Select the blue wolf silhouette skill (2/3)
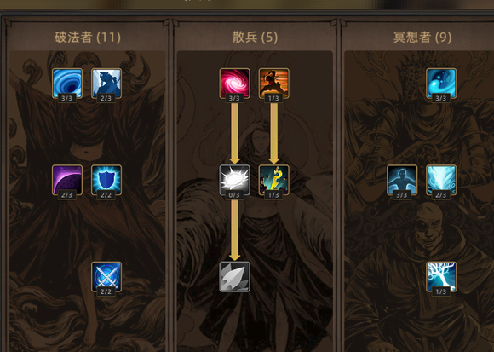 click(106, 84)
